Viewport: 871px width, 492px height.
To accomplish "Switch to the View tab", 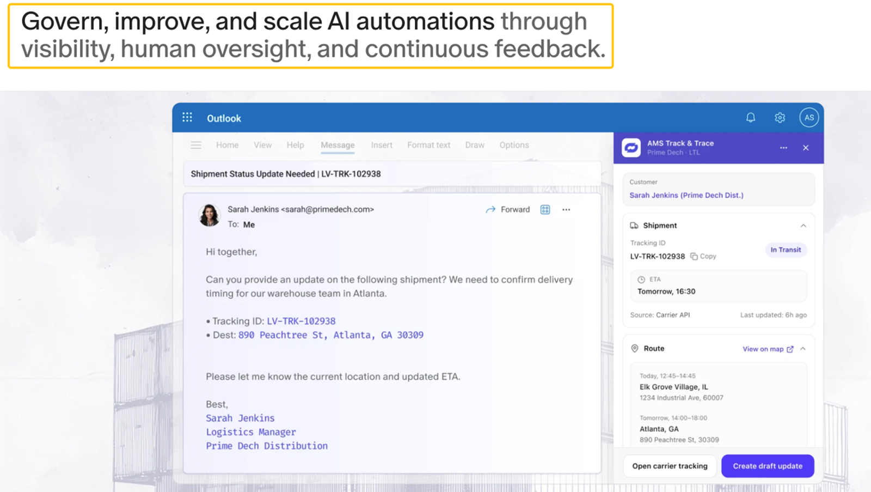I will pos(262,145).
